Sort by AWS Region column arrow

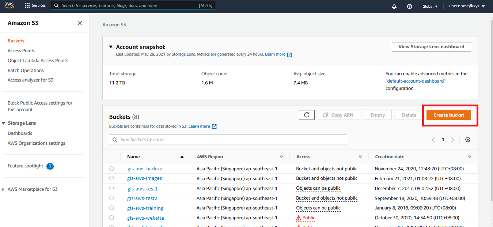pos(281,157)
